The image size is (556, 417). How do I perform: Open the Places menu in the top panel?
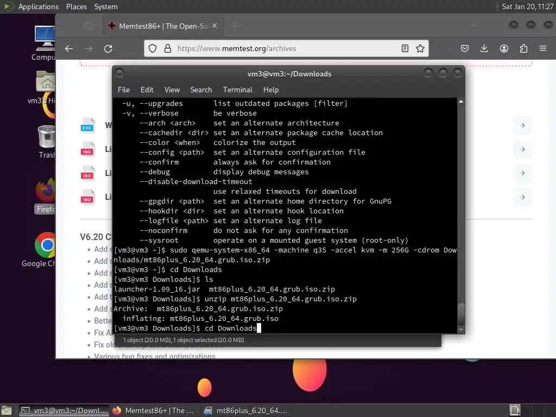[76, 7]
